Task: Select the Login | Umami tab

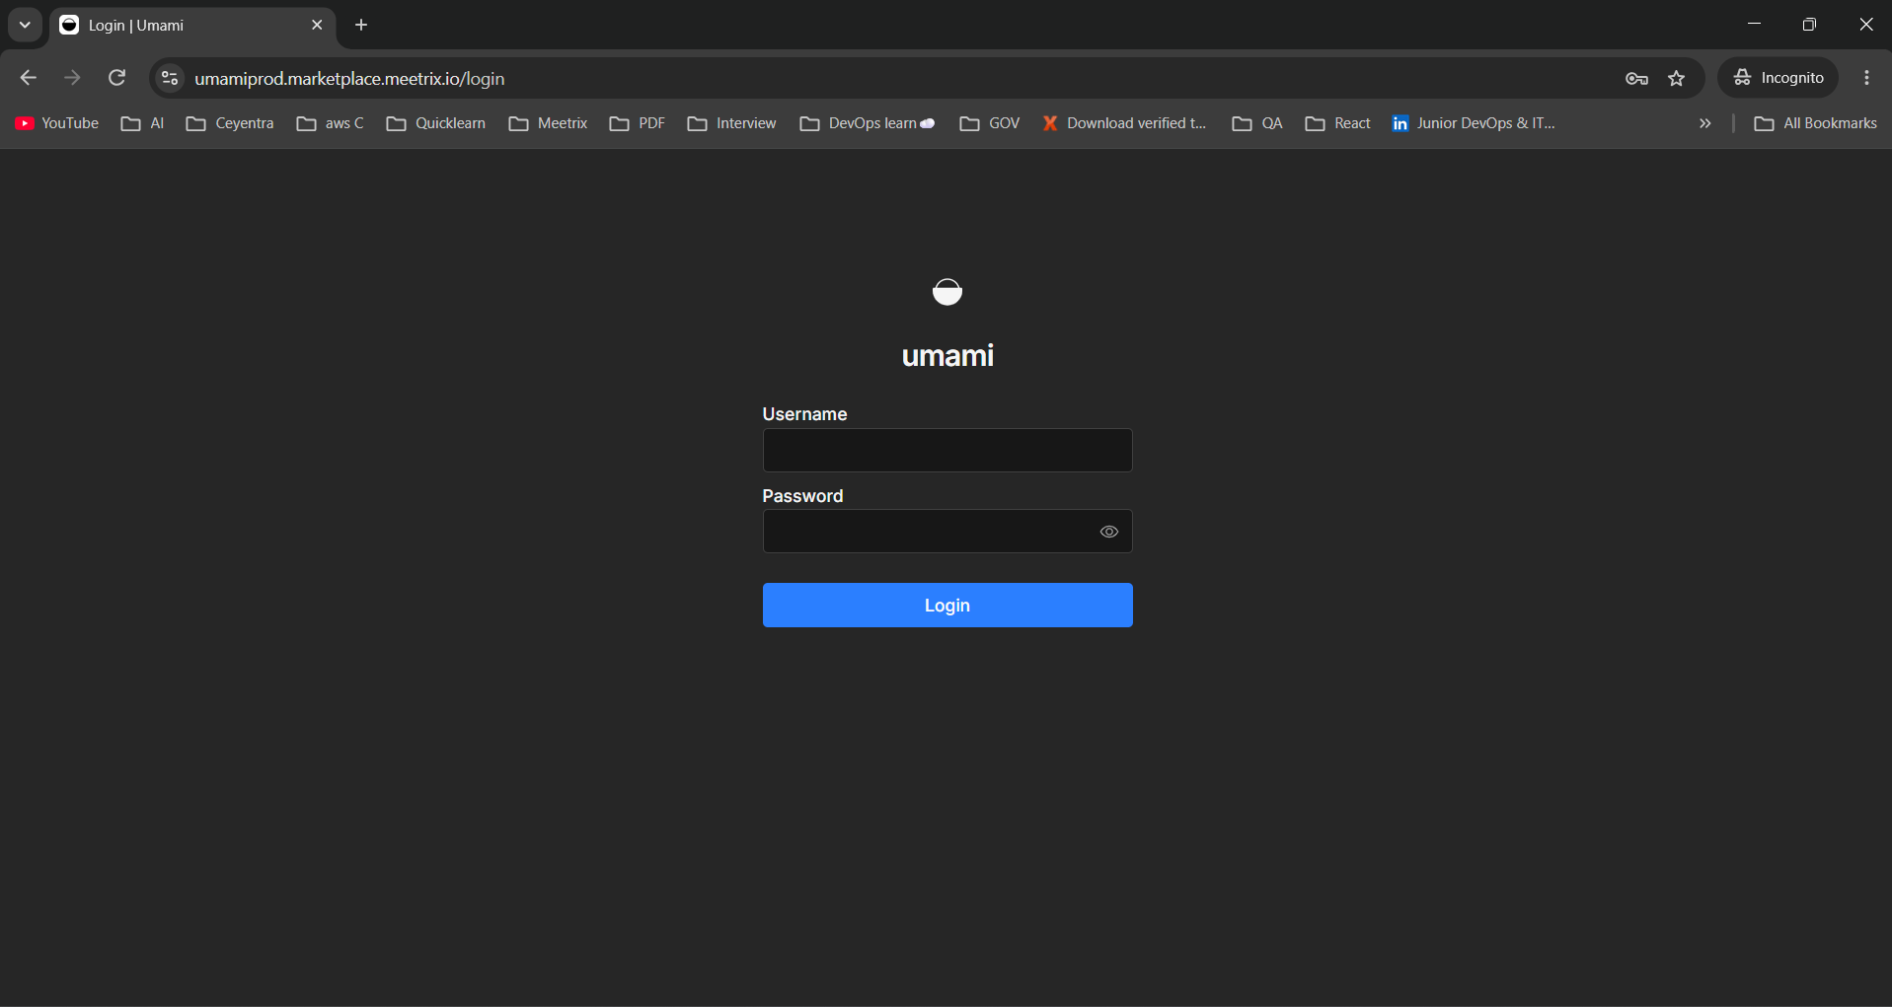Action: 192,26
